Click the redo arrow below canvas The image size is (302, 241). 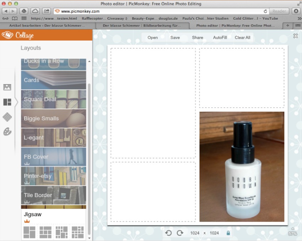(180, 233)
